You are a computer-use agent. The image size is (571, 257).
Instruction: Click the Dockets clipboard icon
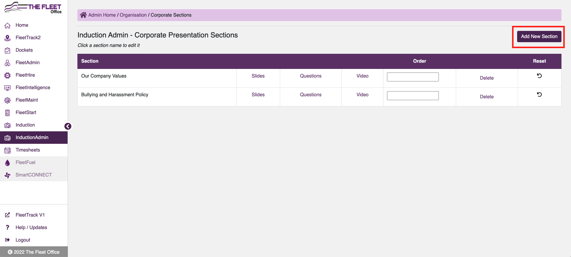7,51
